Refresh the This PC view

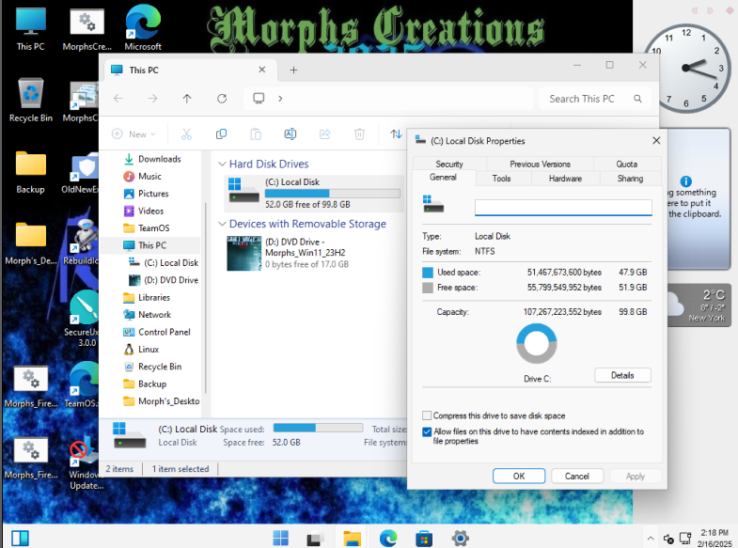click(x=222, y=99)
